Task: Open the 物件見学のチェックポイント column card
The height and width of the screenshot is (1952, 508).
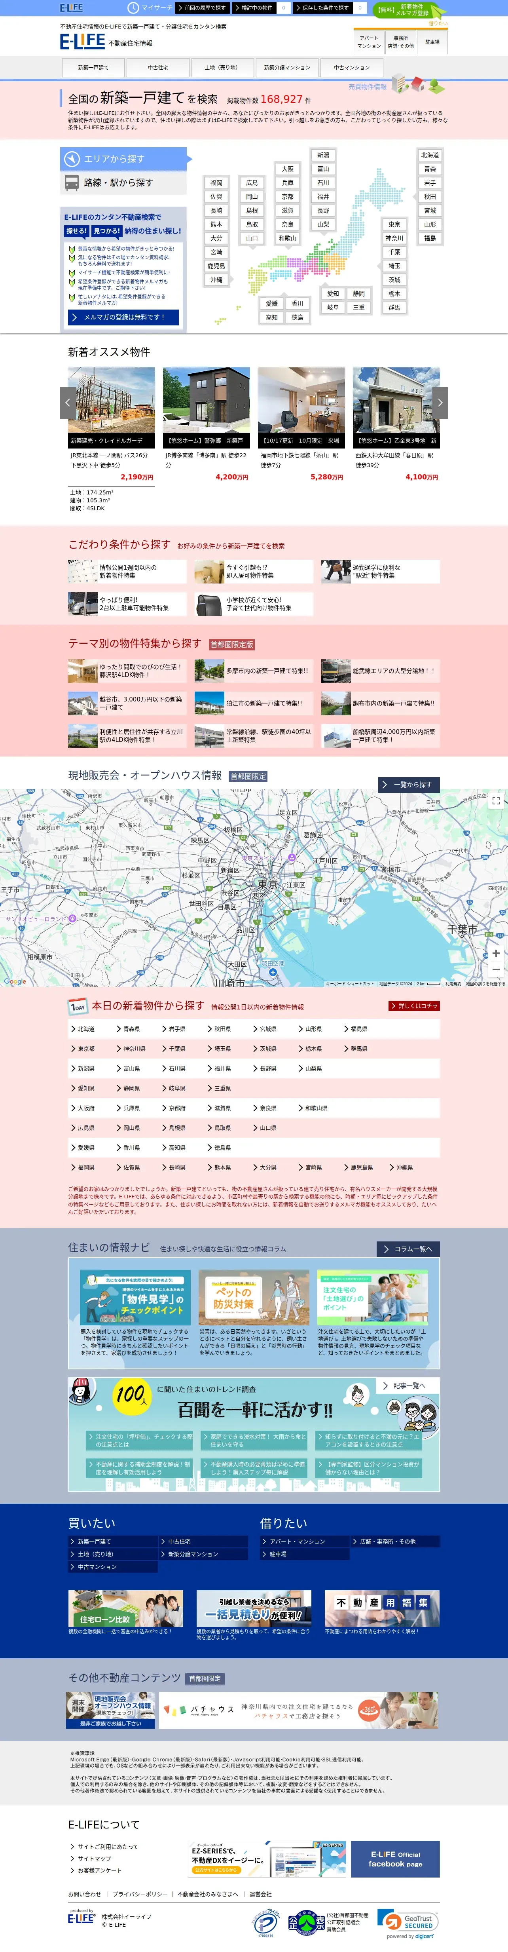Action: pos(136,1296)
